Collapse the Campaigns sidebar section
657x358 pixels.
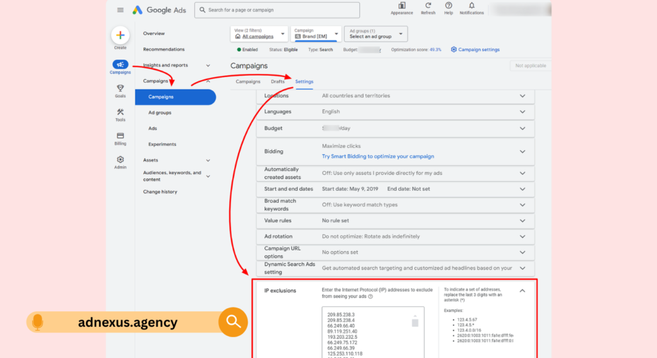(208, 81)
